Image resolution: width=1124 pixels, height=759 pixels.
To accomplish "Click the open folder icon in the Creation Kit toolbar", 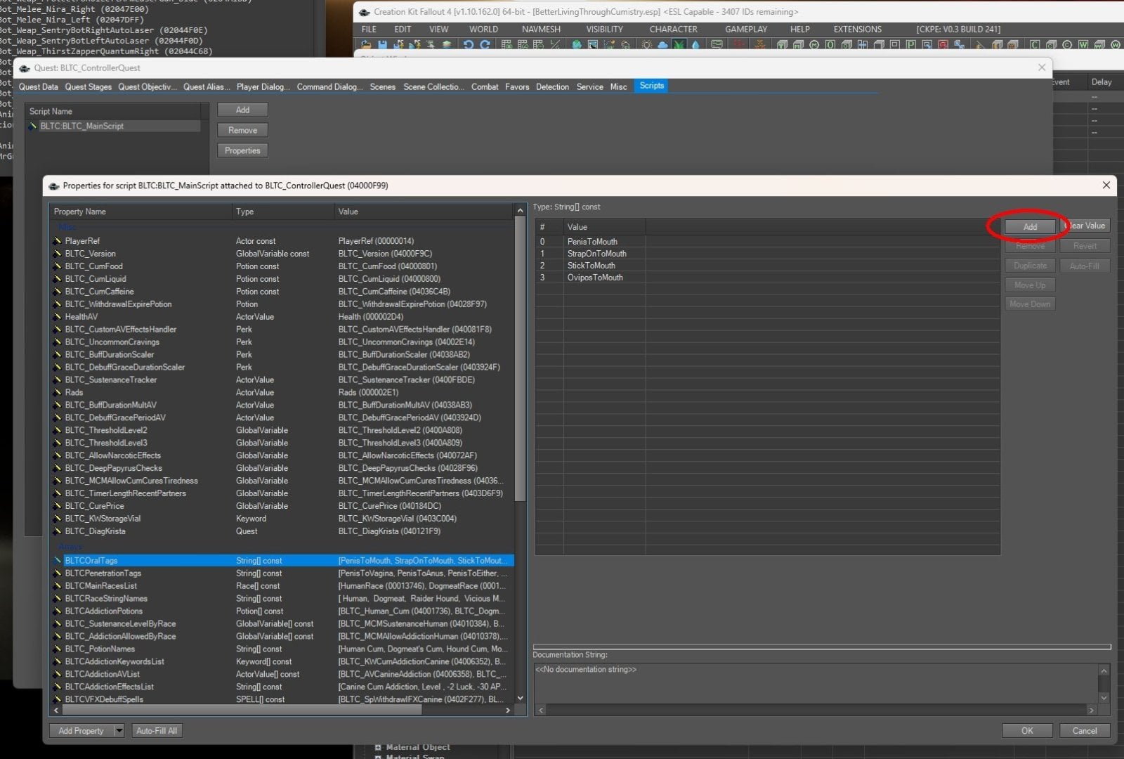I will 367,45.
